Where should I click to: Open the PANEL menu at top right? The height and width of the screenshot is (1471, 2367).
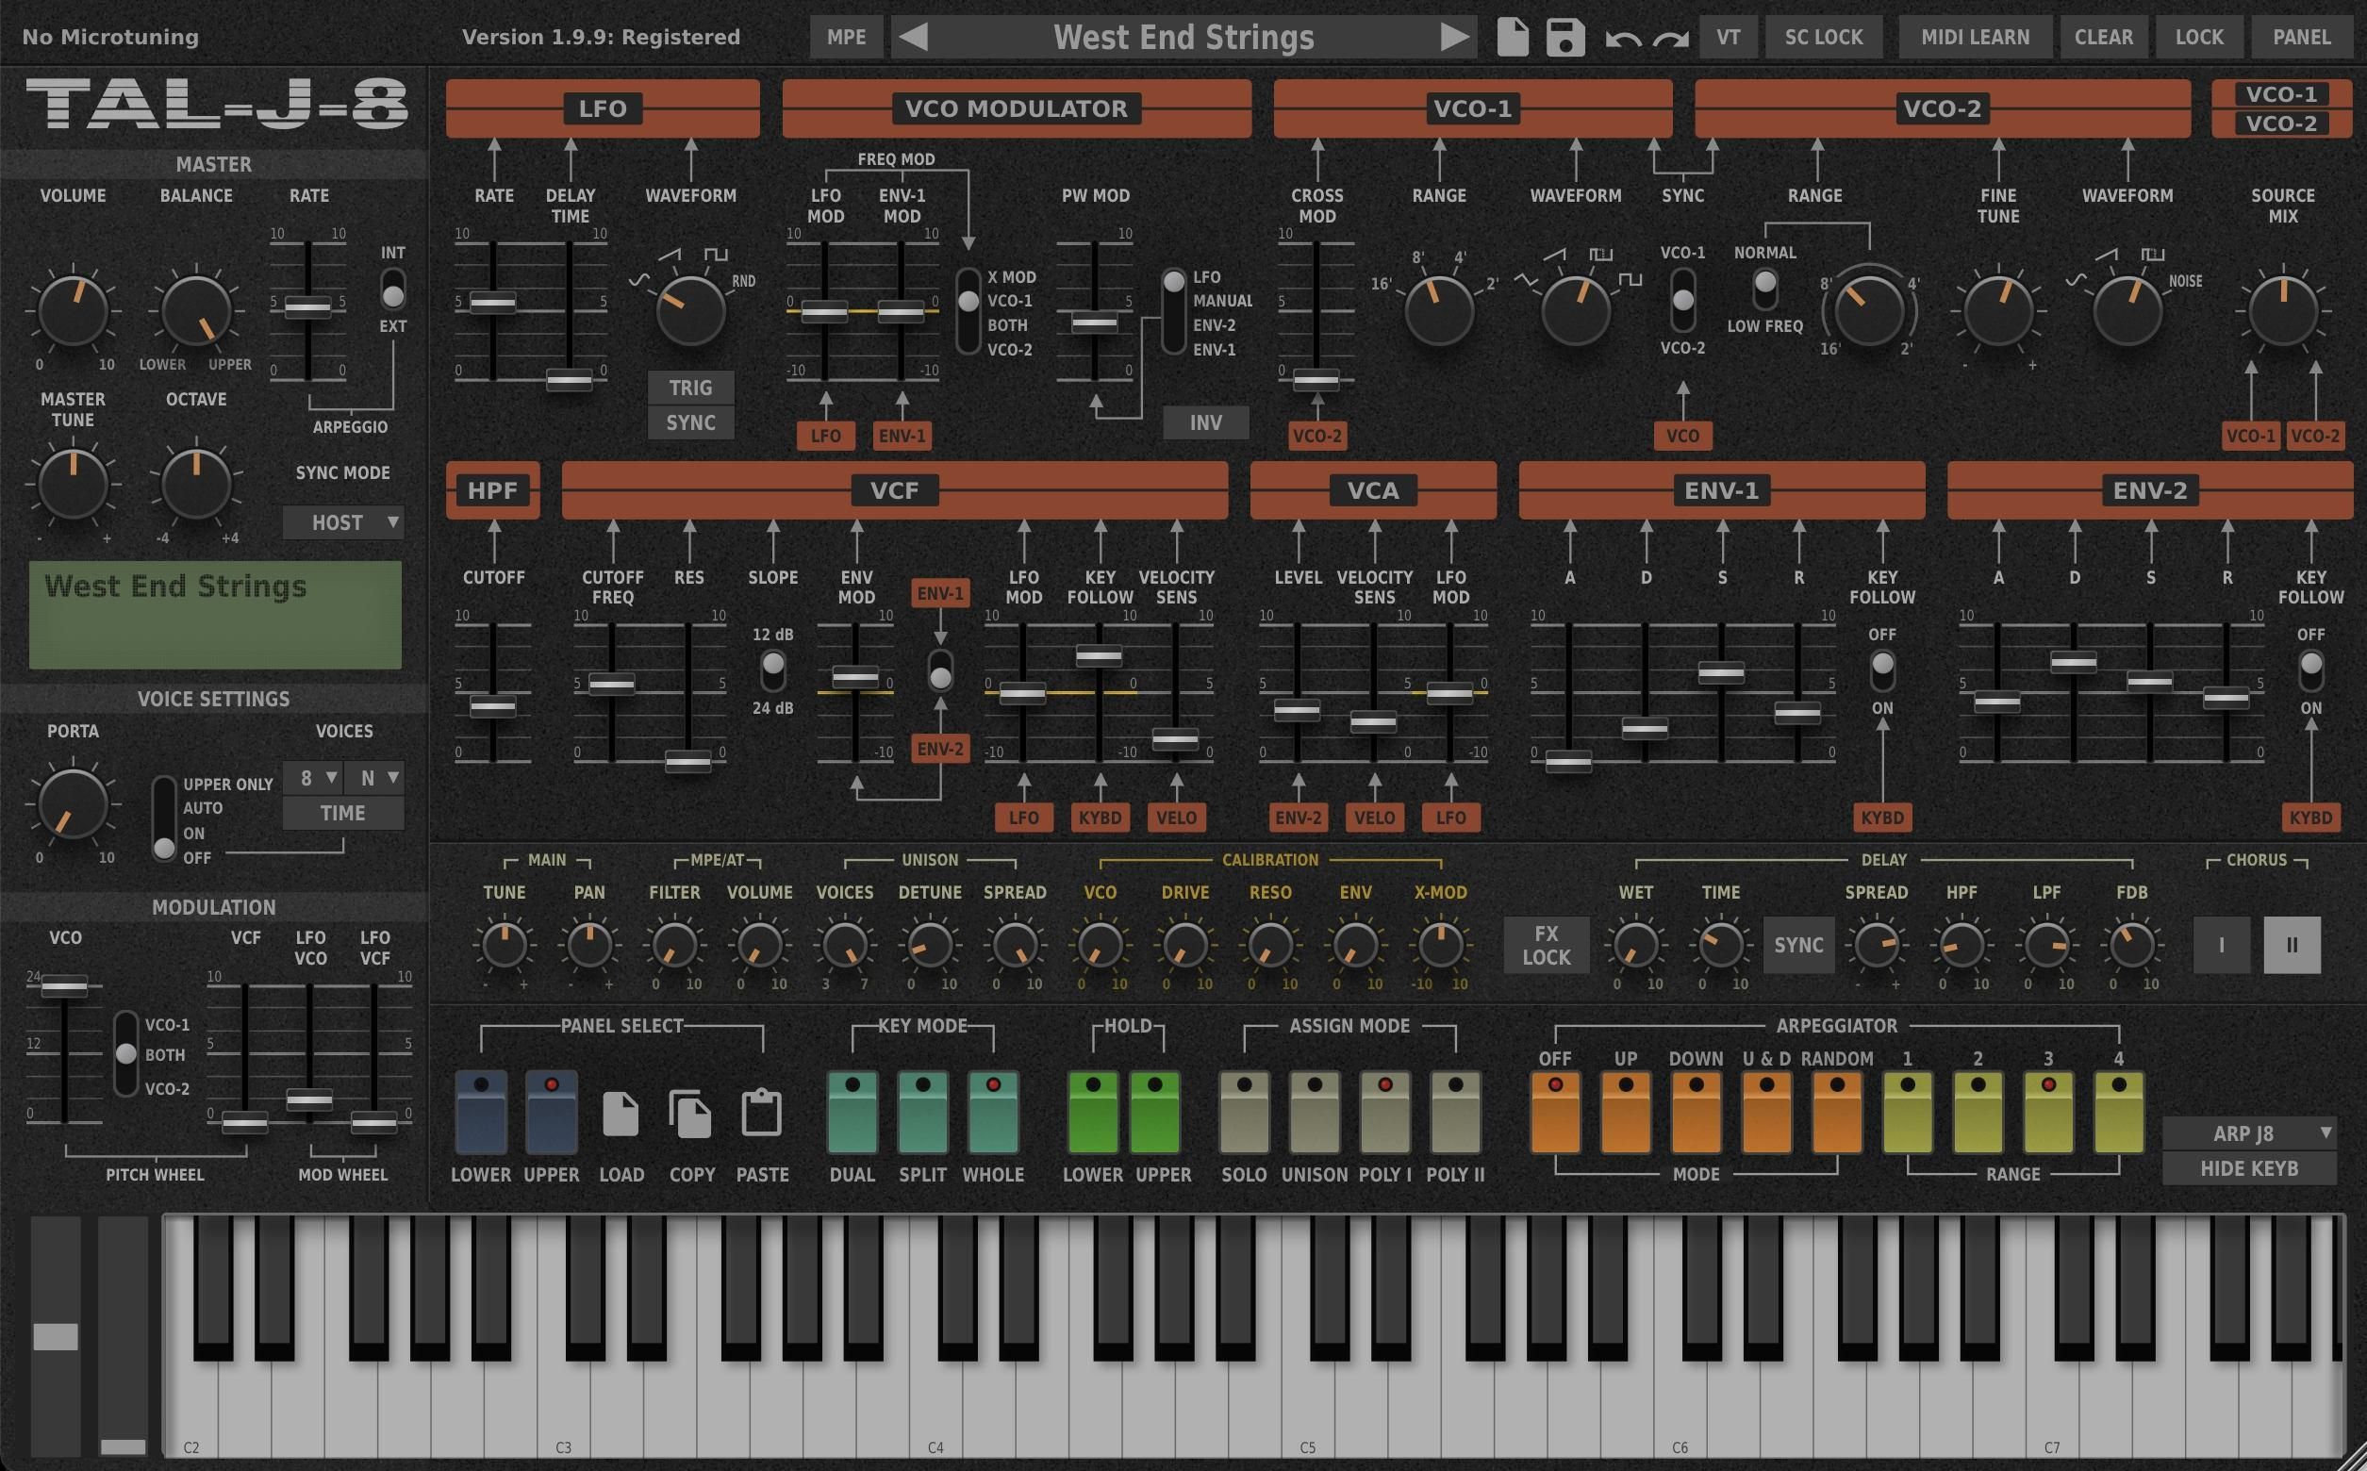pyautogui.click(x=2301, y=37)
